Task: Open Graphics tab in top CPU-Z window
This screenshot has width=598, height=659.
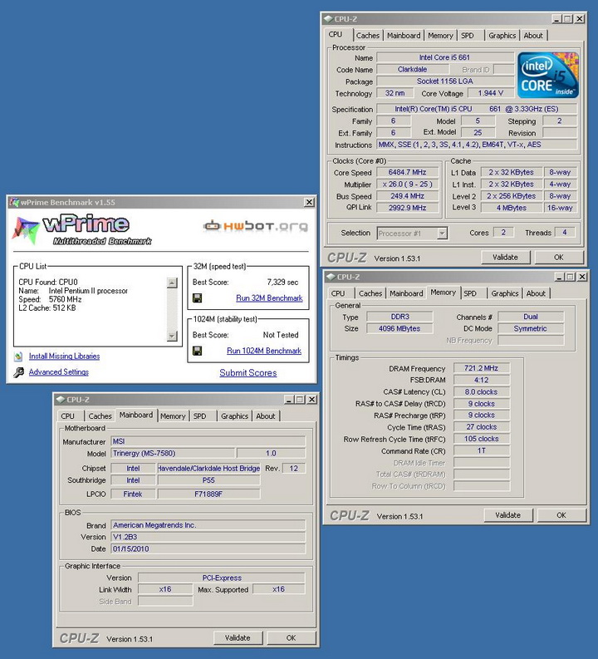Action: 502,36
